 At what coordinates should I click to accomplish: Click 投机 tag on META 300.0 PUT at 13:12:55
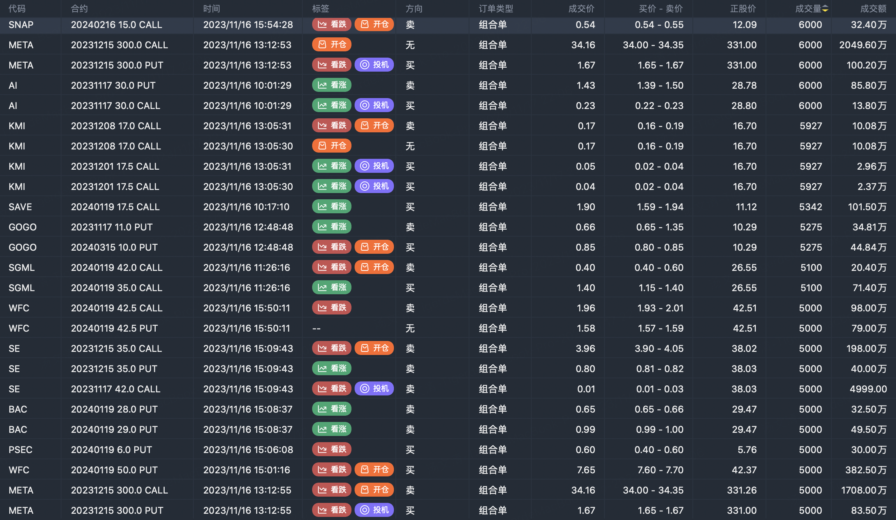click(374, 510)
